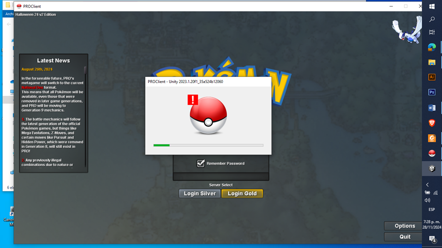The width and height of the screenshot is (442, 248).
Task: Open Task View from the taskbar
Action: tap(432, 32)
